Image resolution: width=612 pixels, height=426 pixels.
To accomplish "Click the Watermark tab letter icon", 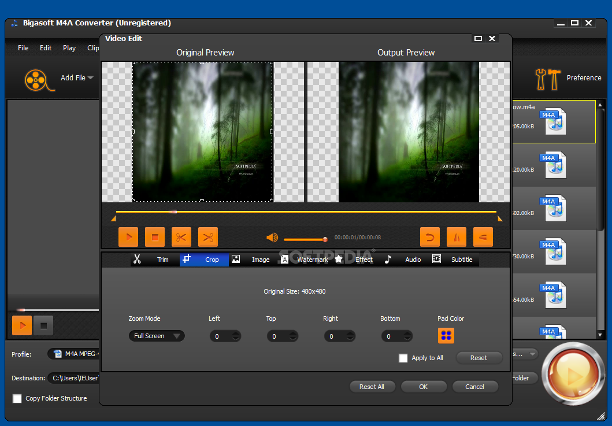I will click(284, 260).
